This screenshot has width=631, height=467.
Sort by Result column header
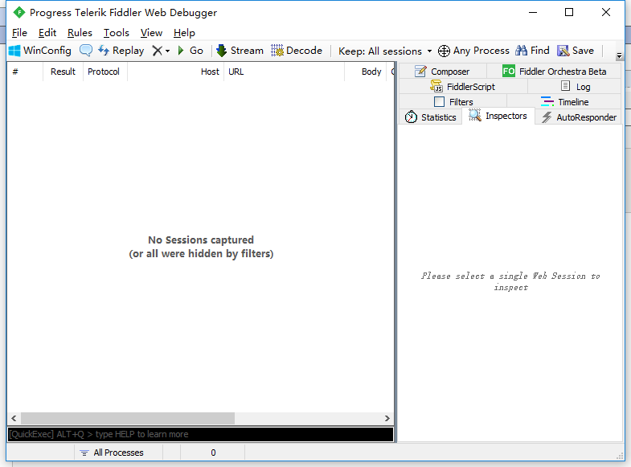[x=63, y=72]
